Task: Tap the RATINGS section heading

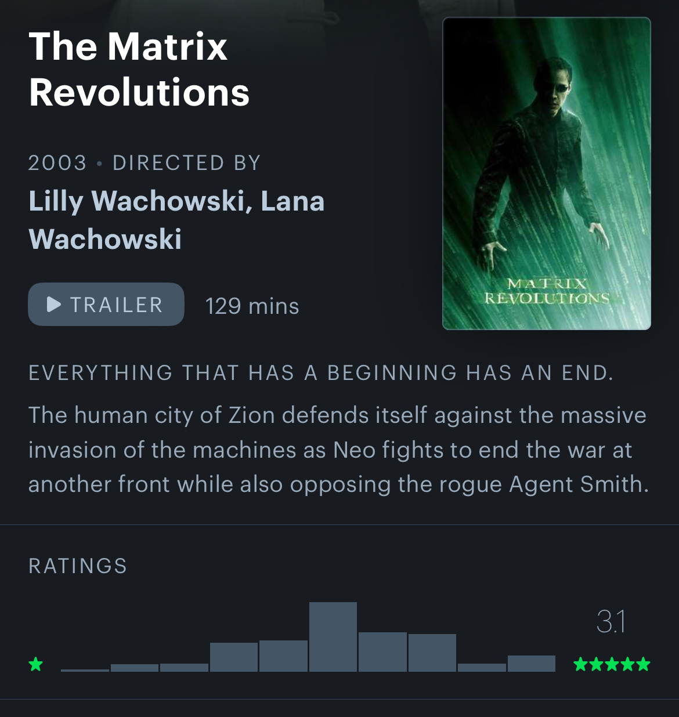Action: pos(78,566)
